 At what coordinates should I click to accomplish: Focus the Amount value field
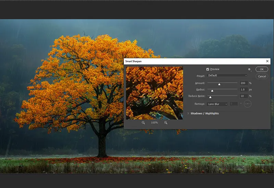243,83
